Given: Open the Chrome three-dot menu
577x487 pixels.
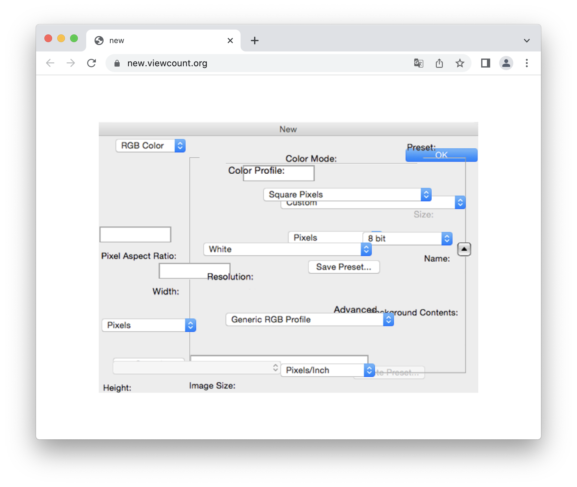Looking at the screenshot, I should click(527, 63).
